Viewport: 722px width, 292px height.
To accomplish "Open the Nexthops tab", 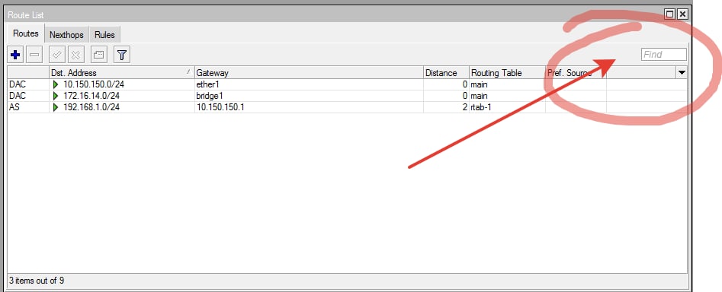I will pyautogui.click(x=66, y=35).
